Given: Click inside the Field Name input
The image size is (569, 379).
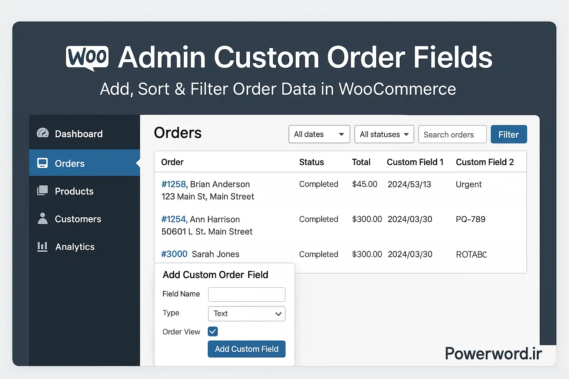Looking at the screenshot, I should [246, 294].
